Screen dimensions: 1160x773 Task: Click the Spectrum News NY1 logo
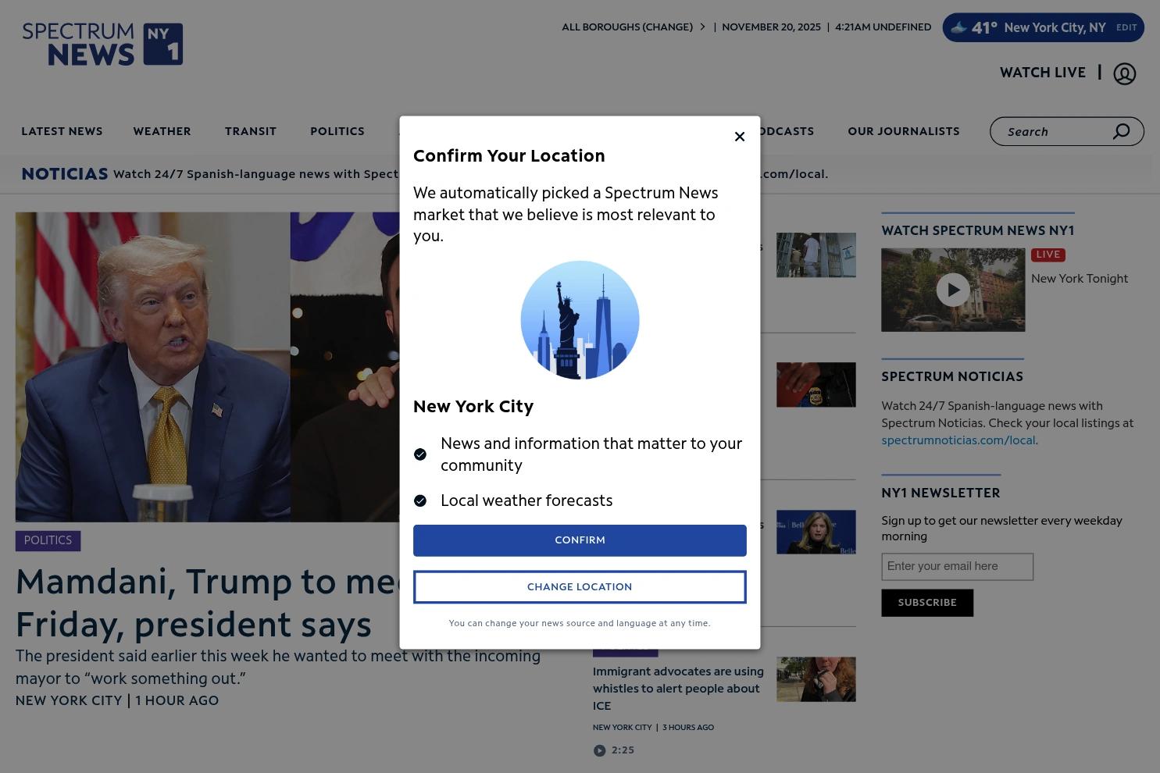pos(102,44)
